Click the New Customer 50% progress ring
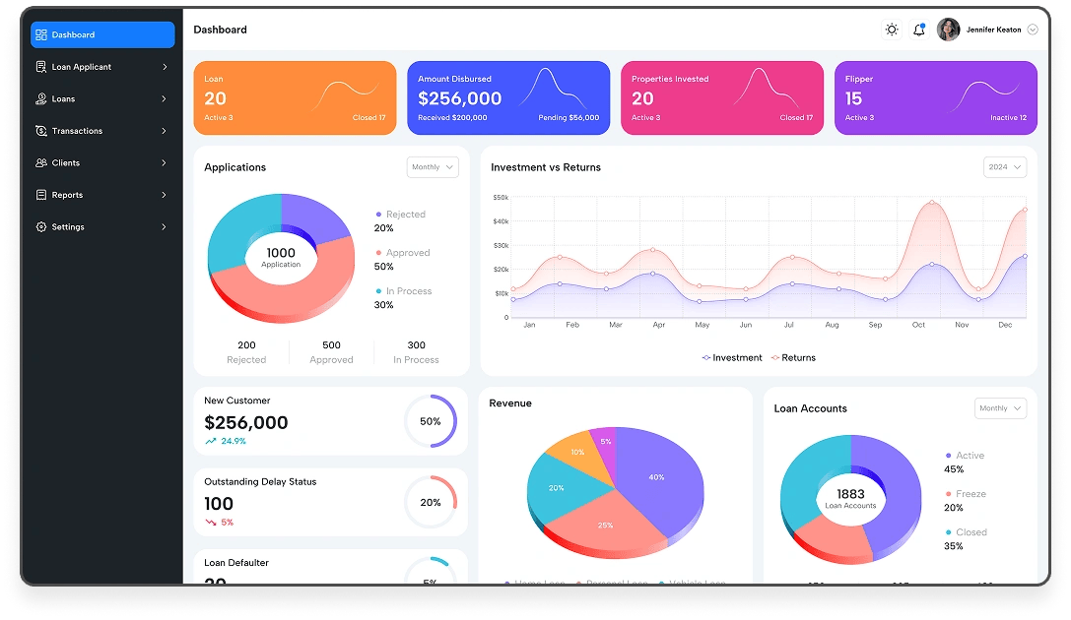 point(431,421)
